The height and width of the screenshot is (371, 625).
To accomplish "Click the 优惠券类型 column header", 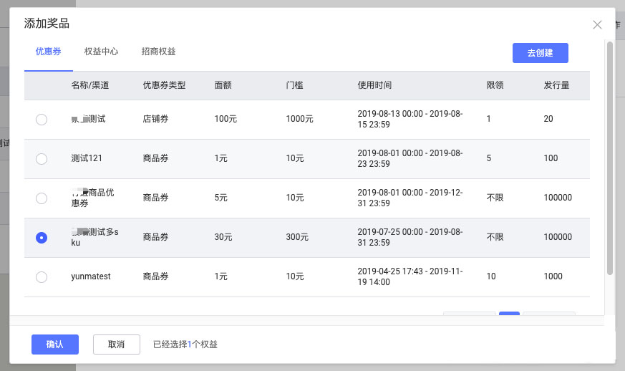I will coord(164,85).
